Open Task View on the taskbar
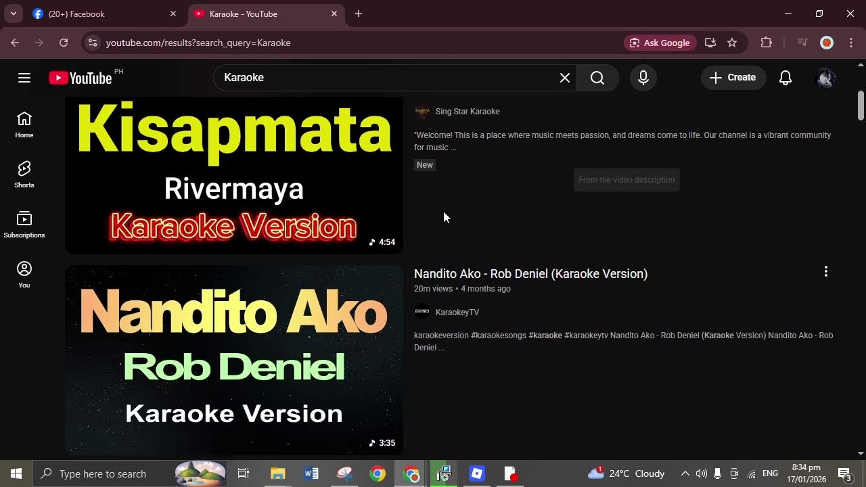Image resolution: width=866 pixels, height=487 pixels. 244,473
